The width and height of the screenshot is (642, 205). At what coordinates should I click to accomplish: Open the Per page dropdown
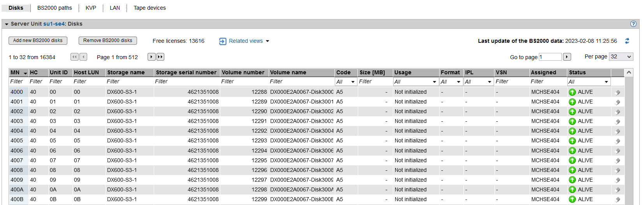click(621, 56)
